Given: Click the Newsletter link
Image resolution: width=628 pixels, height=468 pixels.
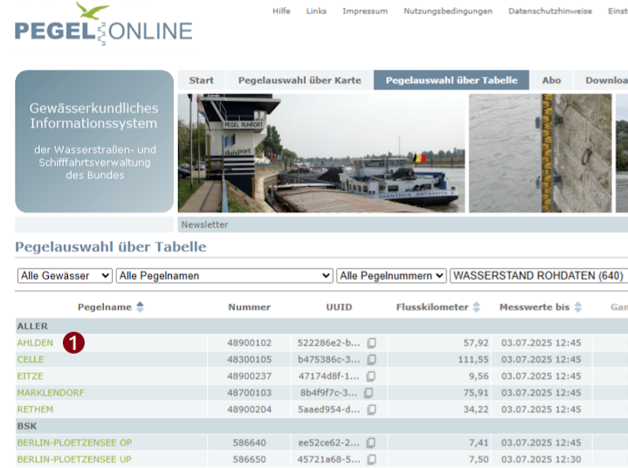Looking at the screenshot, I should 204,224.
